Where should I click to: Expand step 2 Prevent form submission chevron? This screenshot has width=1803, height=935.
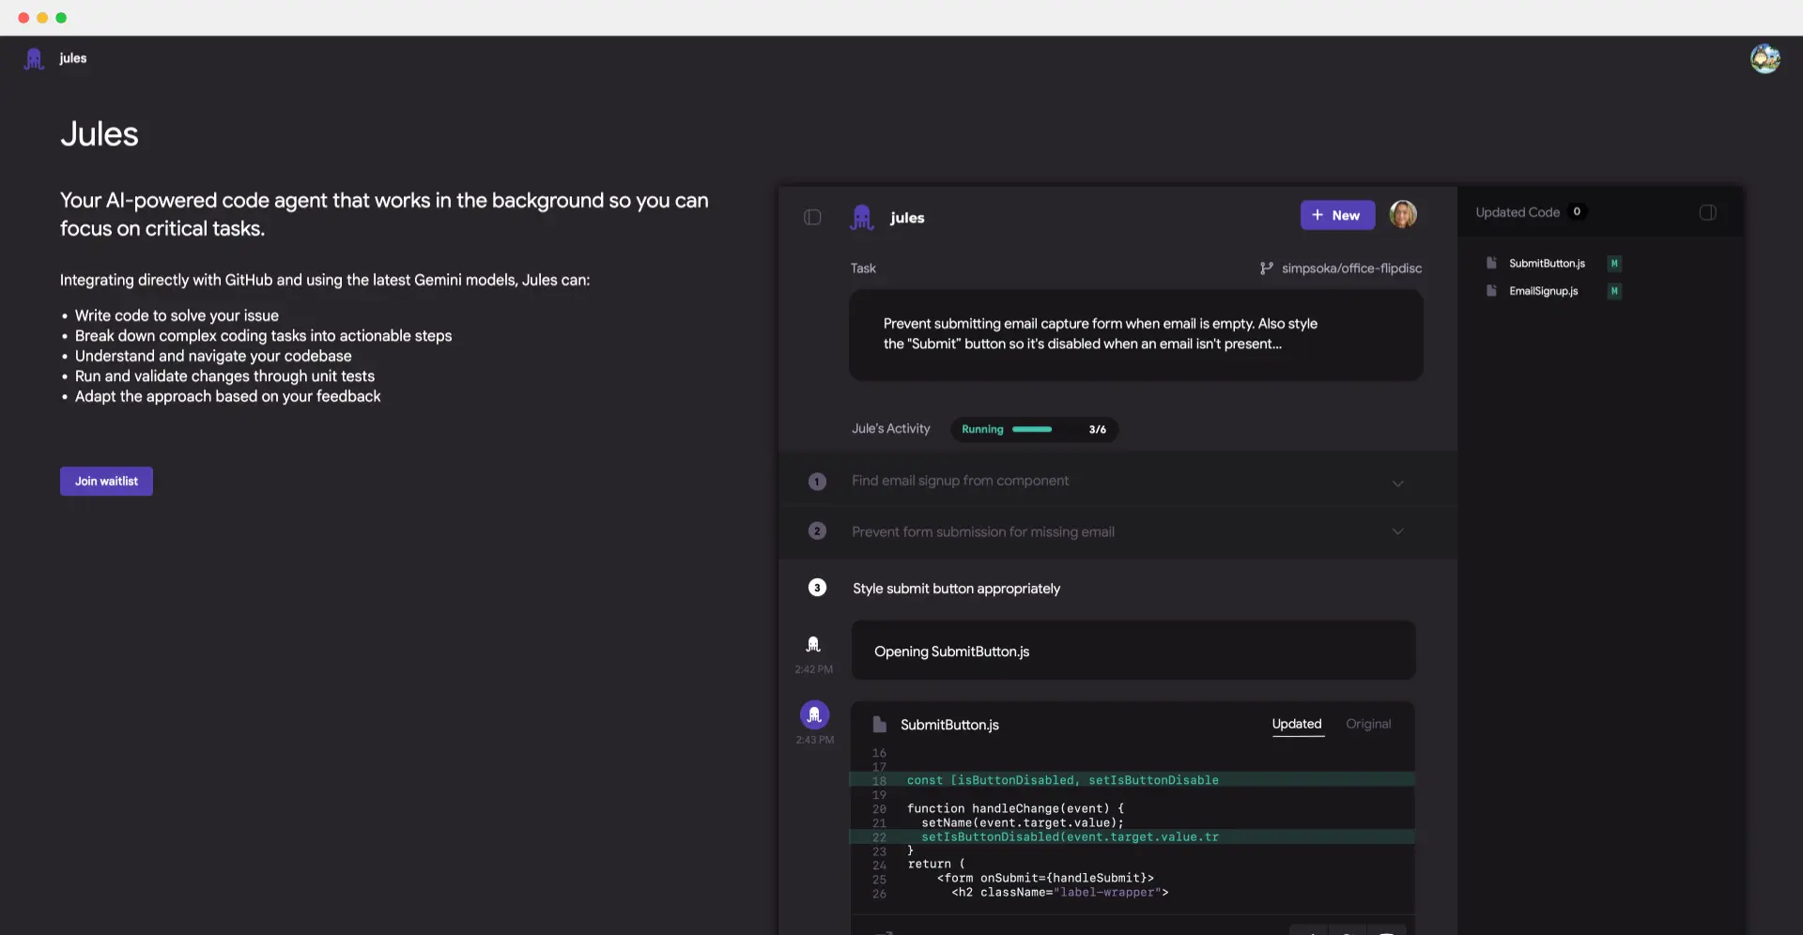pos(1397,532)
